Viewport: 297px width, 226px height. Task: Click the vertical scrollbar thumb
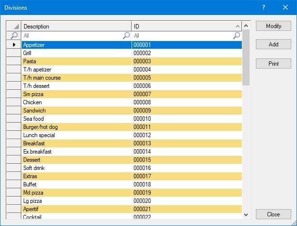click(x=246, y=58)
